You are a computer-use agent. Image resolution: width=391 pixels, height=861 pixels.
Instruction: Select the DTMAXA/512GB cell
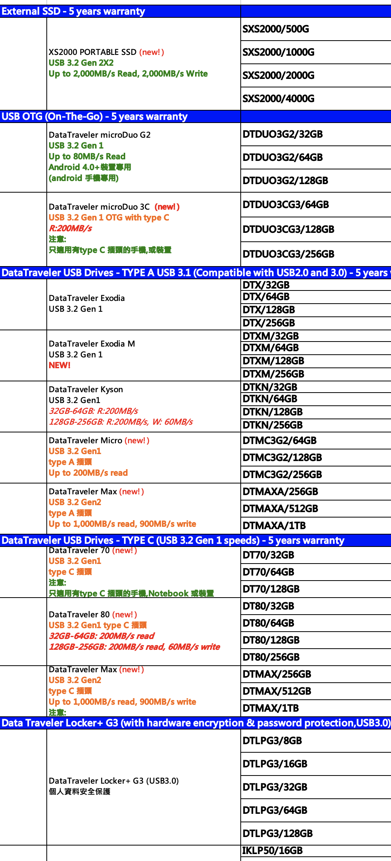pyautogui.click(x=316, y=509)
